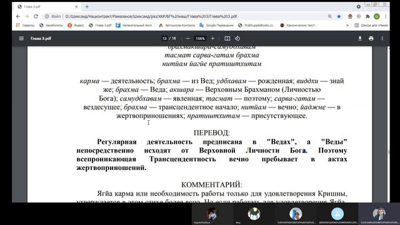
Task: Open the Сервисы apps bookmark
Action: coord(25,25)
